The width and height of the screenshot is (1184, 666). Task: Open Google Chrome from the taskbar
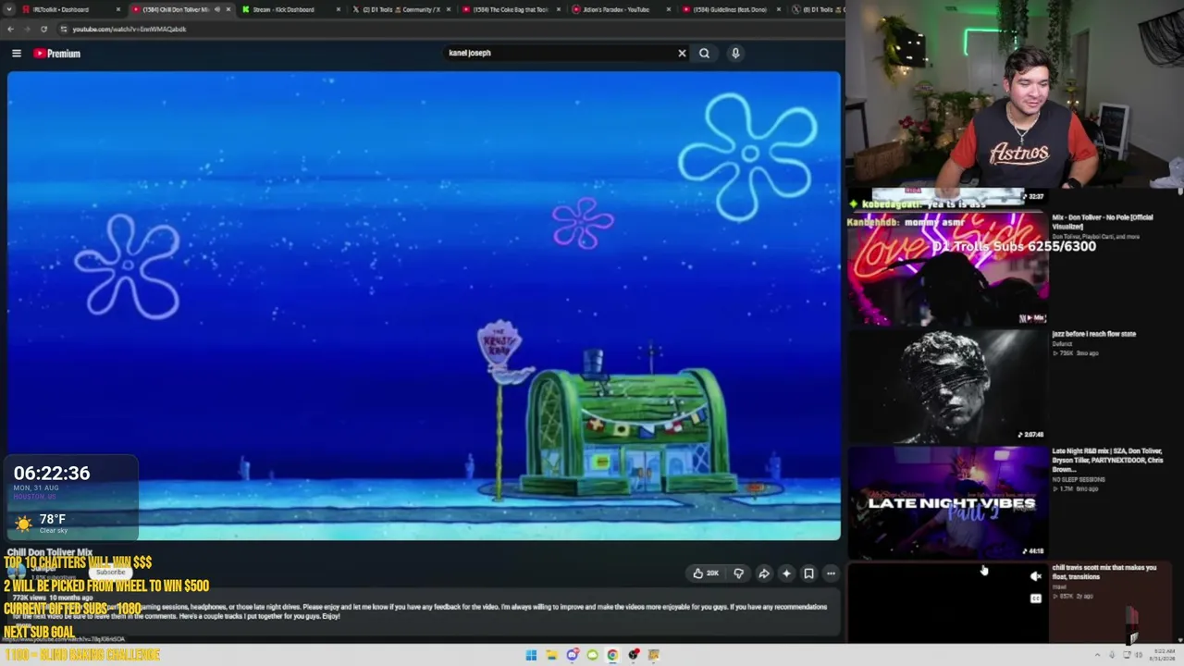click(612, 655)
